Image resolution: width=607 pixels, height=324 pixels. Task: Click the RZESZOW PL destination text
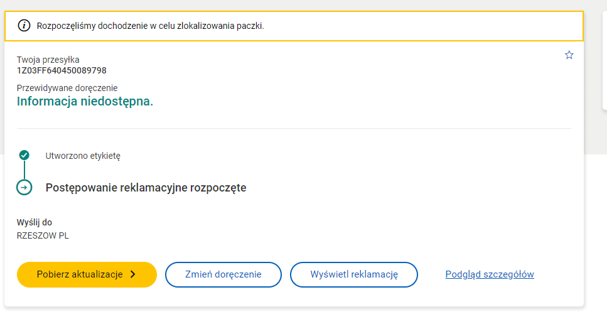(x=42, y=236)
